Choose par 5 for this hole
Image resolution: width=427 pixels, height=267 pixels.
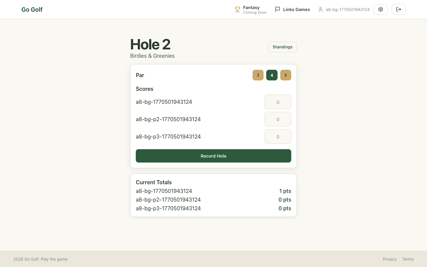click(286, 75)
